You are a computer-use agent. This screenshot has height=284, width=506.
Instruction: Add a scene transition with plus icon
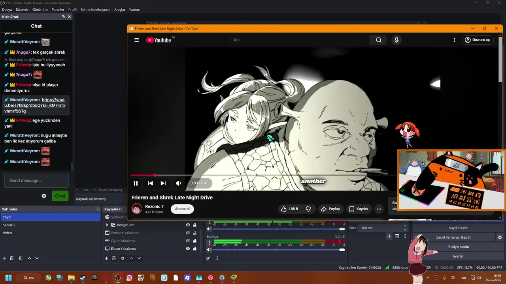389,236
